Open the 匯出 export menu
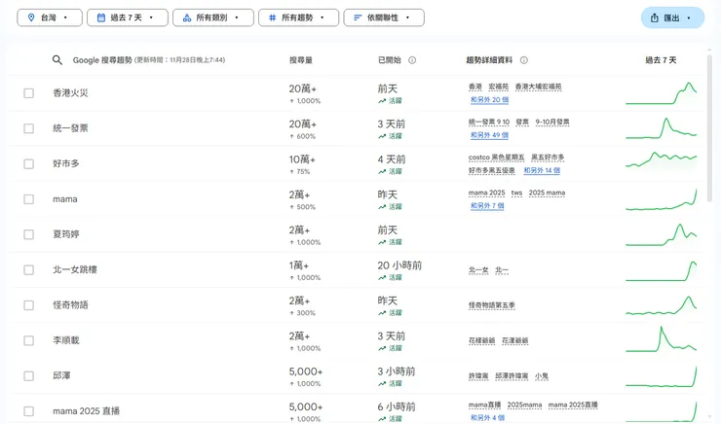The width and height of the screenshot is (721, 424). [x=672, y=18]
